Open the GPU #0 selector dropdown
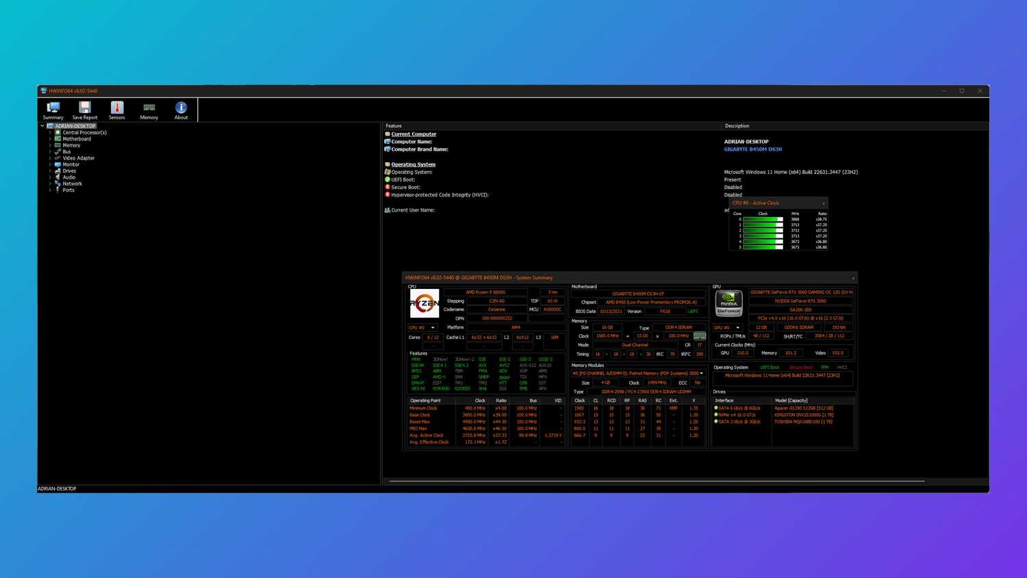Viewport: 1027px width, 578px height. (728, 328)
